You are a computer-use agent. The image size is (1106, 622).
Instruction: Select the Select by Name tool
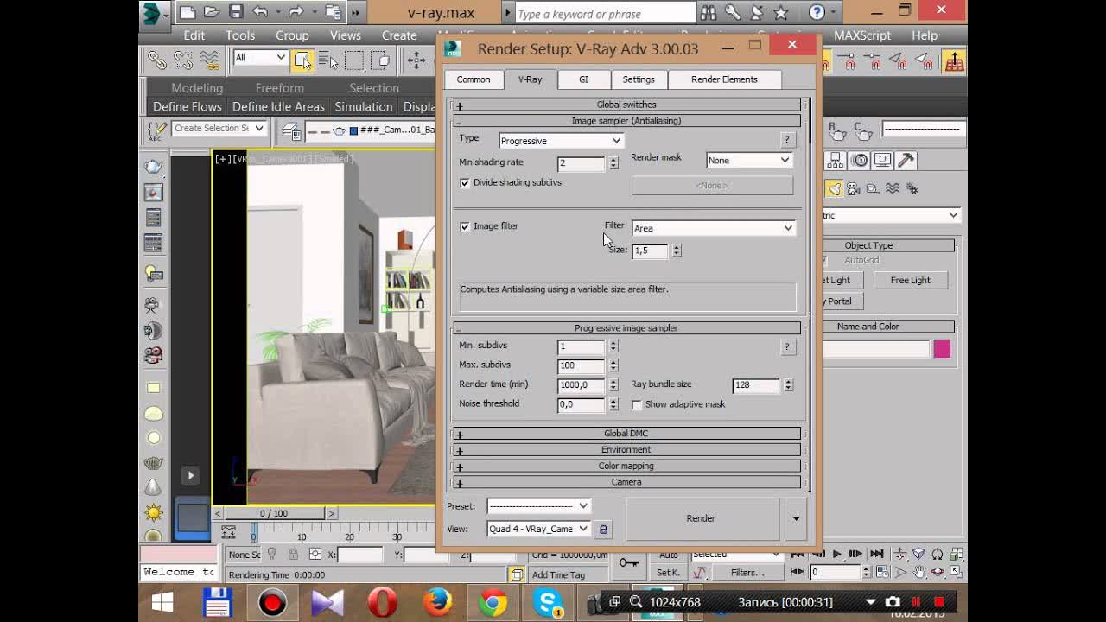[x=328, y=60]
